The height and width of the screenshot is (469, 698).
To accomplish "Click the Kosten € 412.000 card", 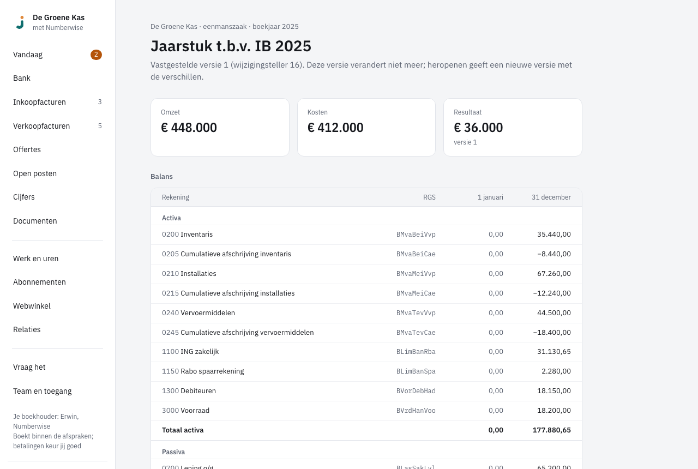I will [x=366, y=127].
